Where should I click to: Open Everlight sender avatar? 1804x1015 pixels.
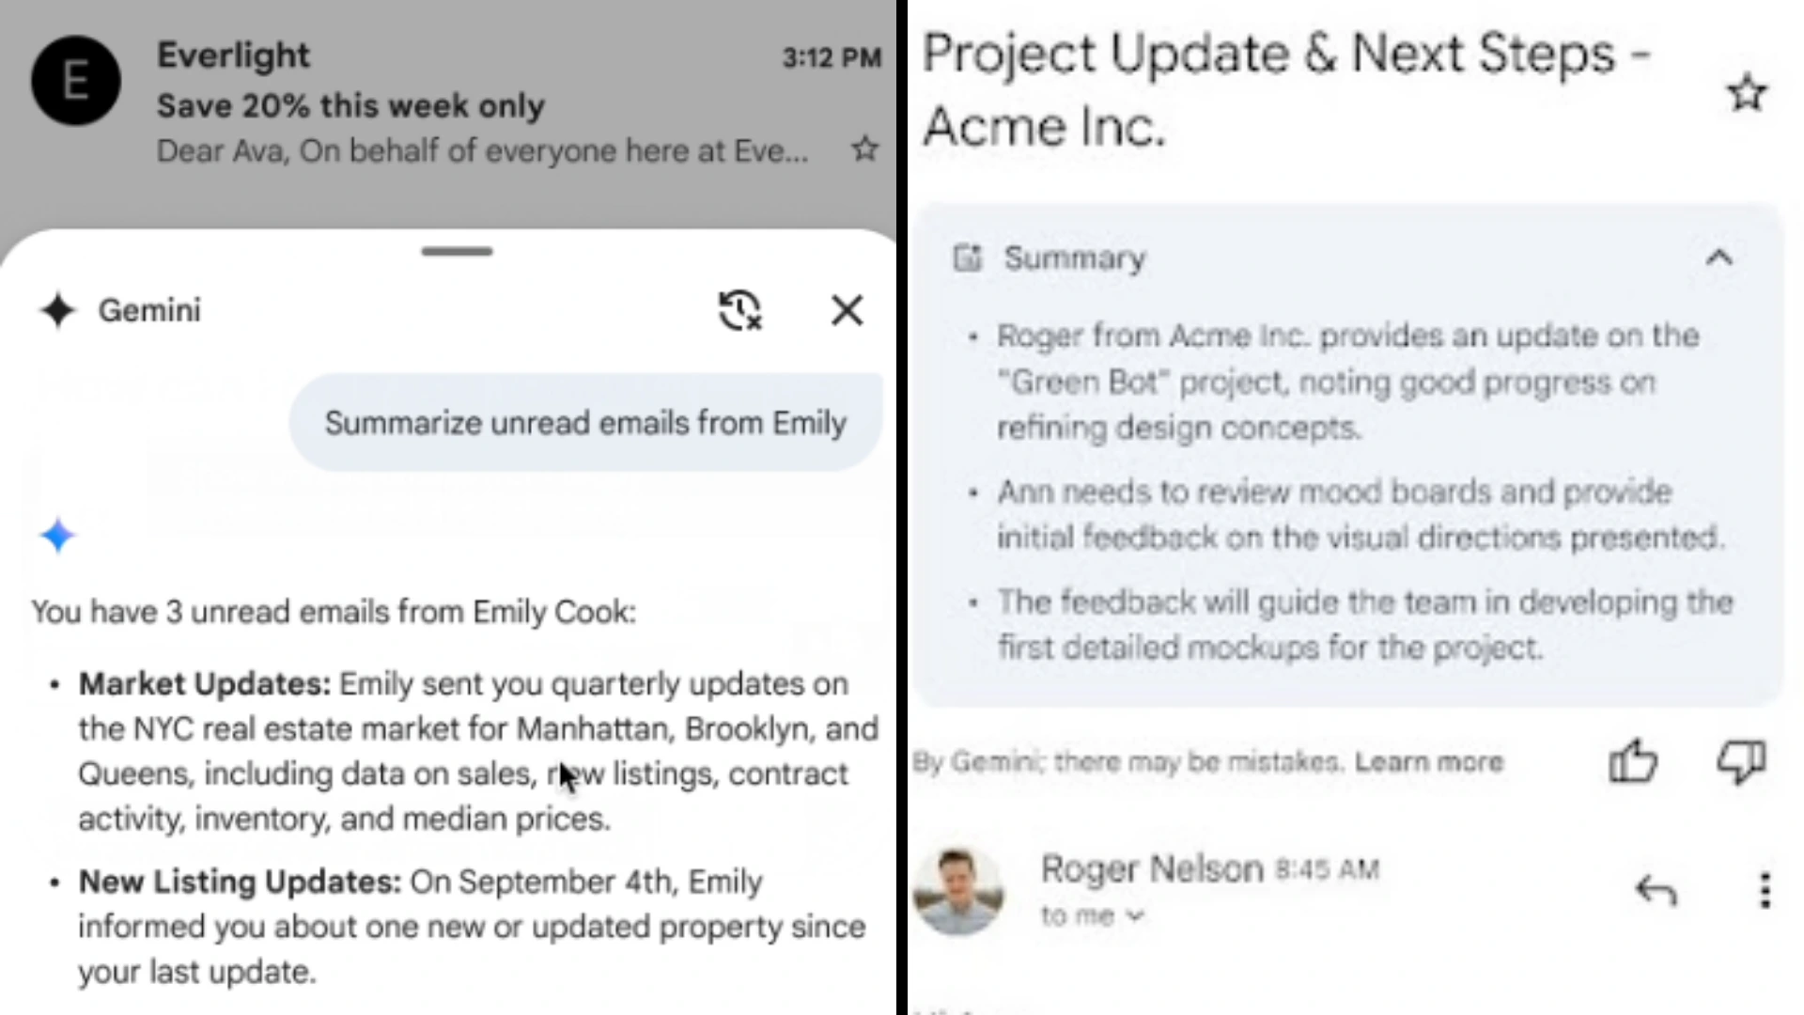(76, 81)
